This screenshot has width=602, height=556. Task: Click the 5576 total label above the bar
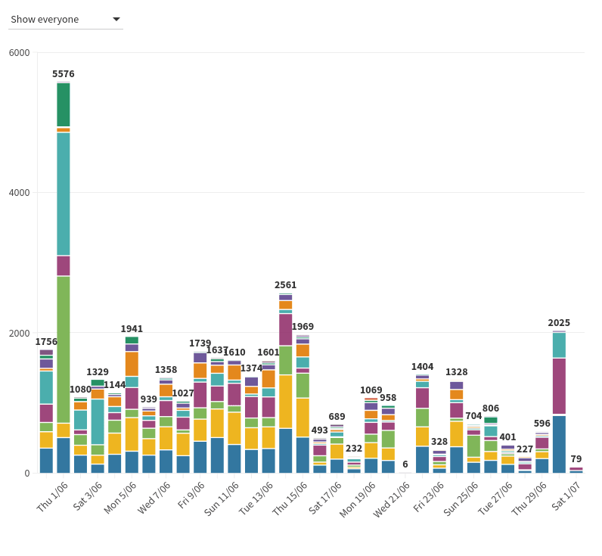64,74
